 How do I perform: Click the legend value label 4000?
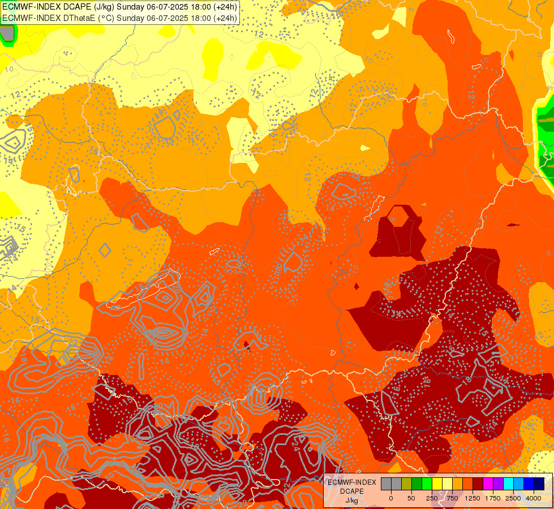coord(534,498)
